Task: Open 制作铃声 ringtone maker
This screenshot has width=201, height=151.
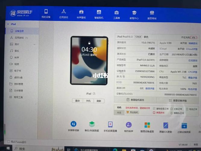Action: pyautogui.click(x=129, y=127)
